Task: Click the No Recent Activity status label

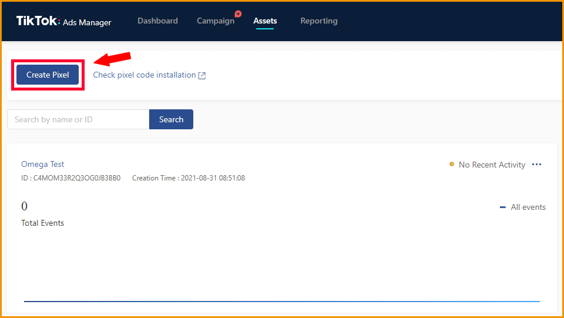Action: pos(492,165)
